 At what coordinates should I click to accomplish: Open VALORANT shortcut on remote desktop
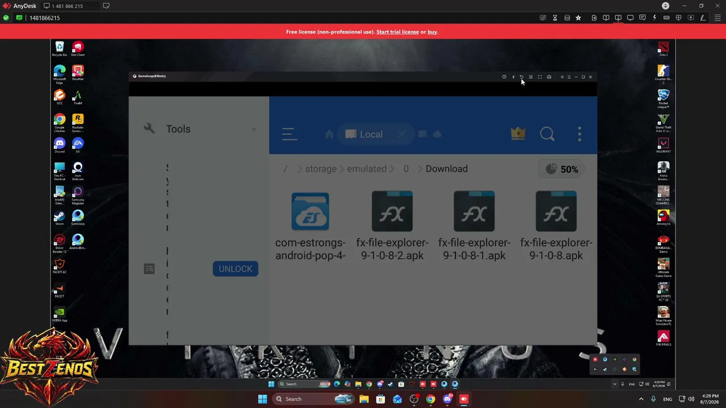(x=663, y=146)
